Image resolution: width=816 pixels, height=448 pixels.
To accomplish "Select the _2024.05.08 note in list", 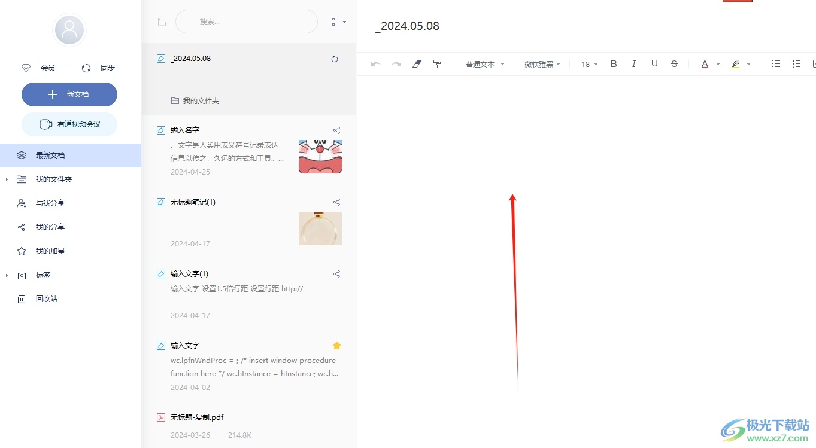I will [x=249, y=79].
